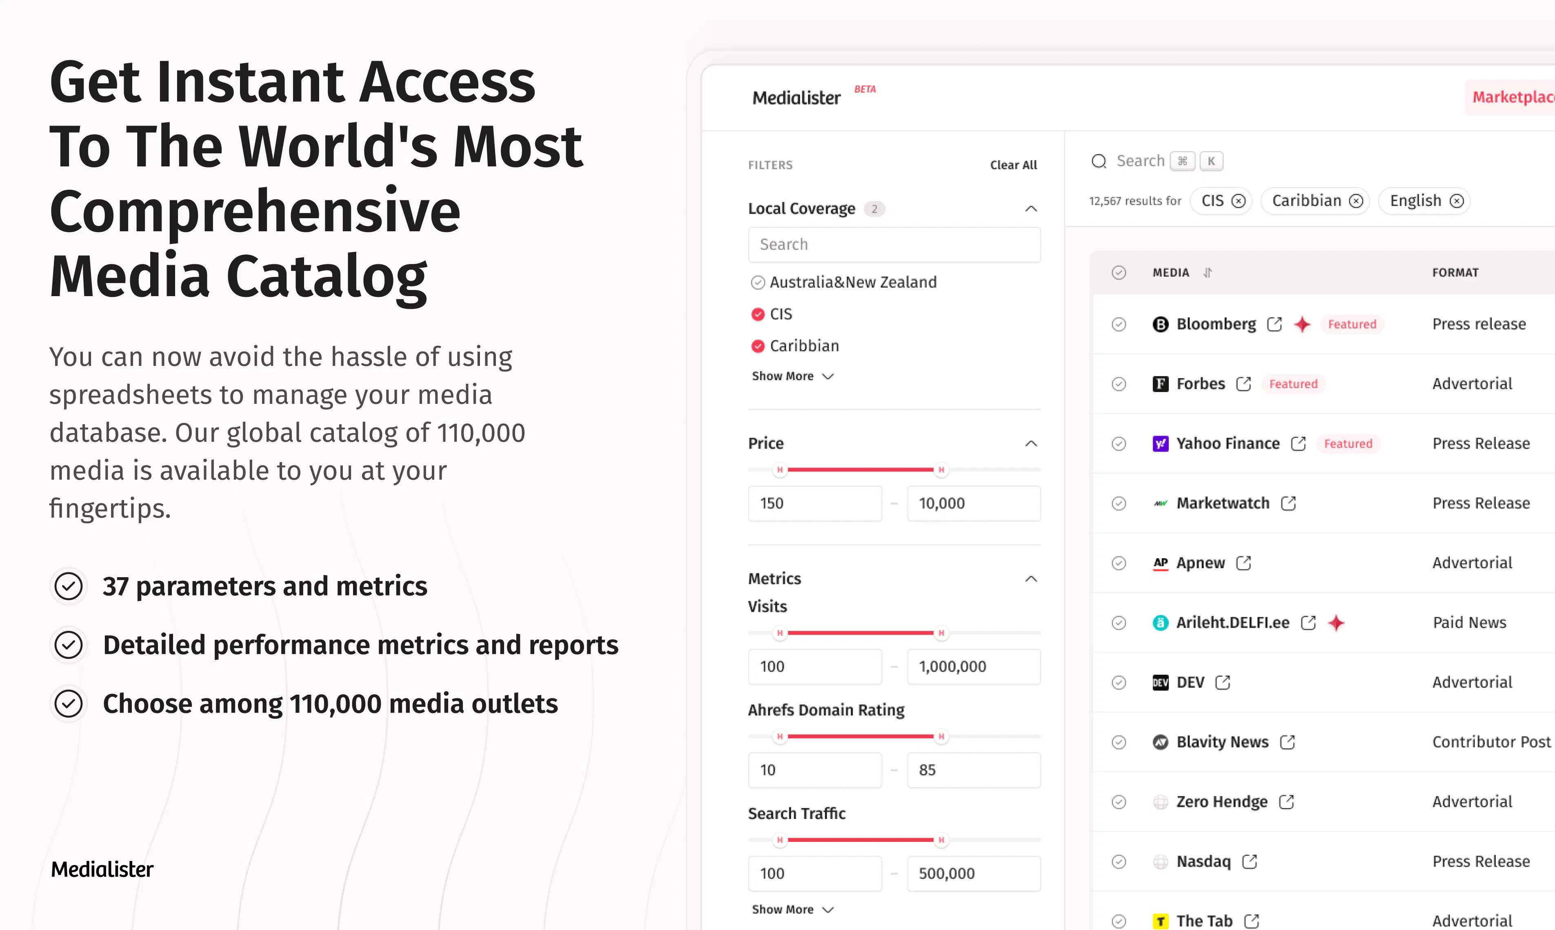The height and width of the screenshot is (930, 1555).
Task: Open Arileht.DELFI.ee external link icon
Action: pyautogui.click(x=1308, y=622)
